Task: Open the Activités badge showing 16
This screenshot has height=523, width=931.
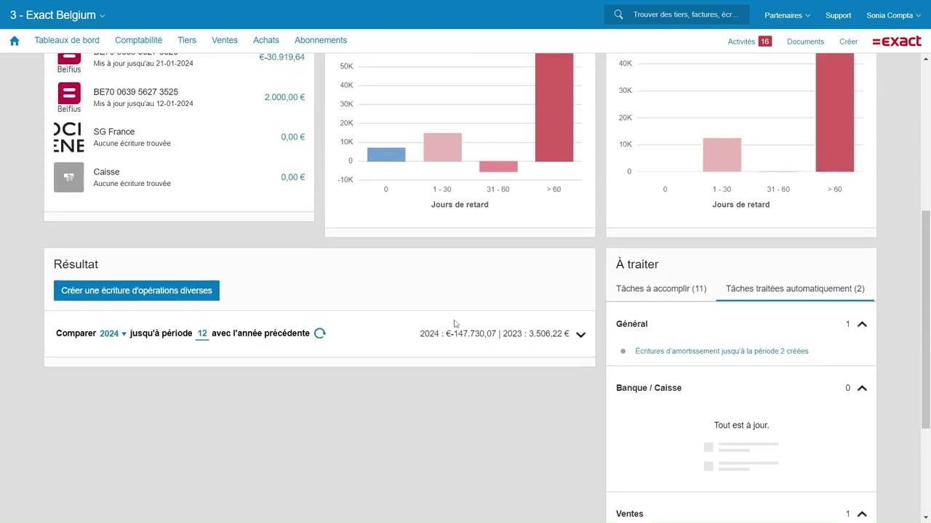Action: (764, 41)
